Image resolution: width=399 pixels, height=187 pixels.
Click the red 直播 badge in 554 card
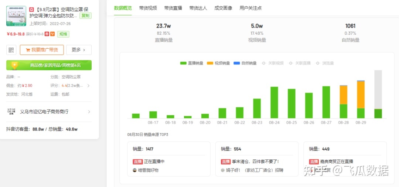[226, 162]
